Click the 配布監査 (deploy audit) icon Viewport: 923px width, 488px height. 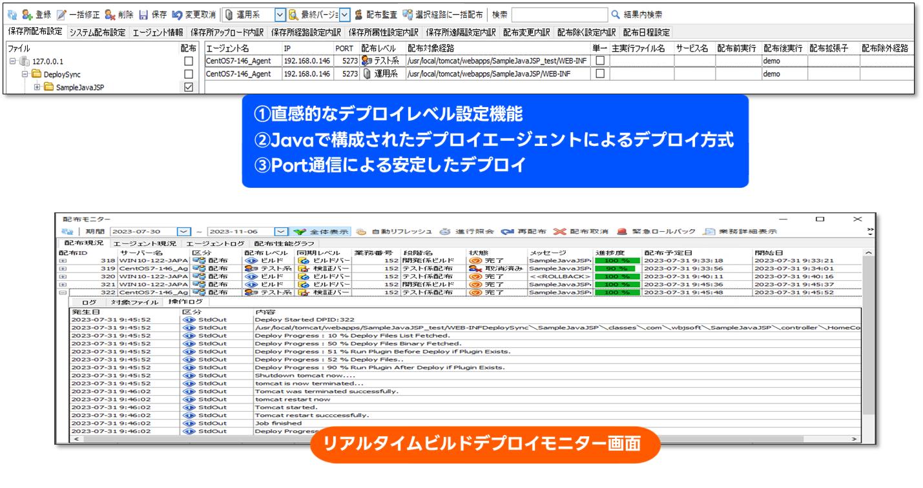click(x=358, y=14)
